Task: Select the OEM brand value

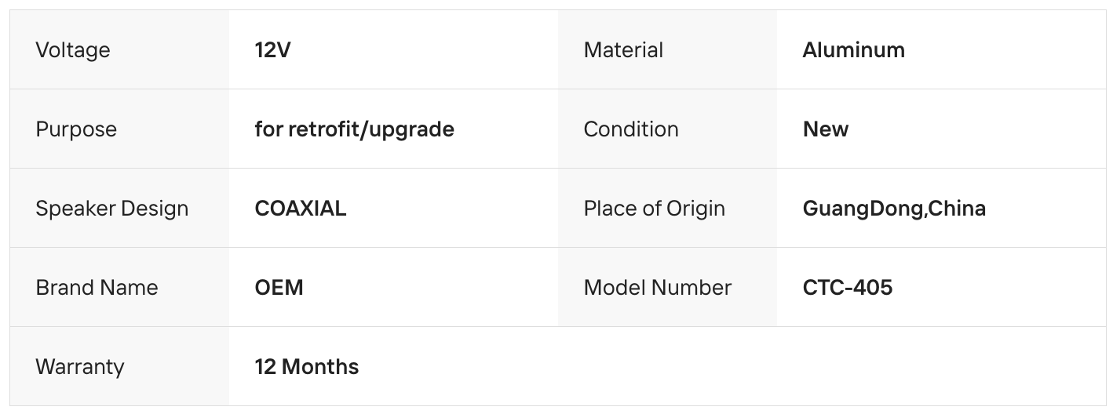Action: click(x=279, y=288)
